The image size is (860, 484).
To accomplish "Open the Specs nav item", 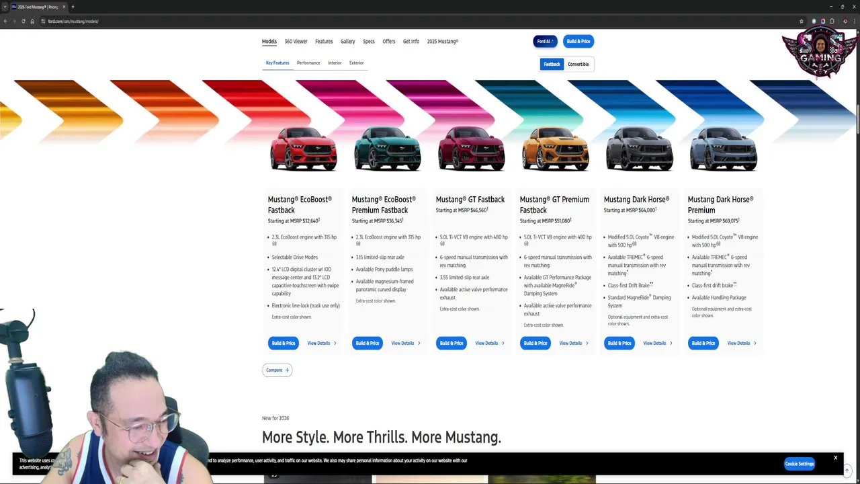I will 369,42.
